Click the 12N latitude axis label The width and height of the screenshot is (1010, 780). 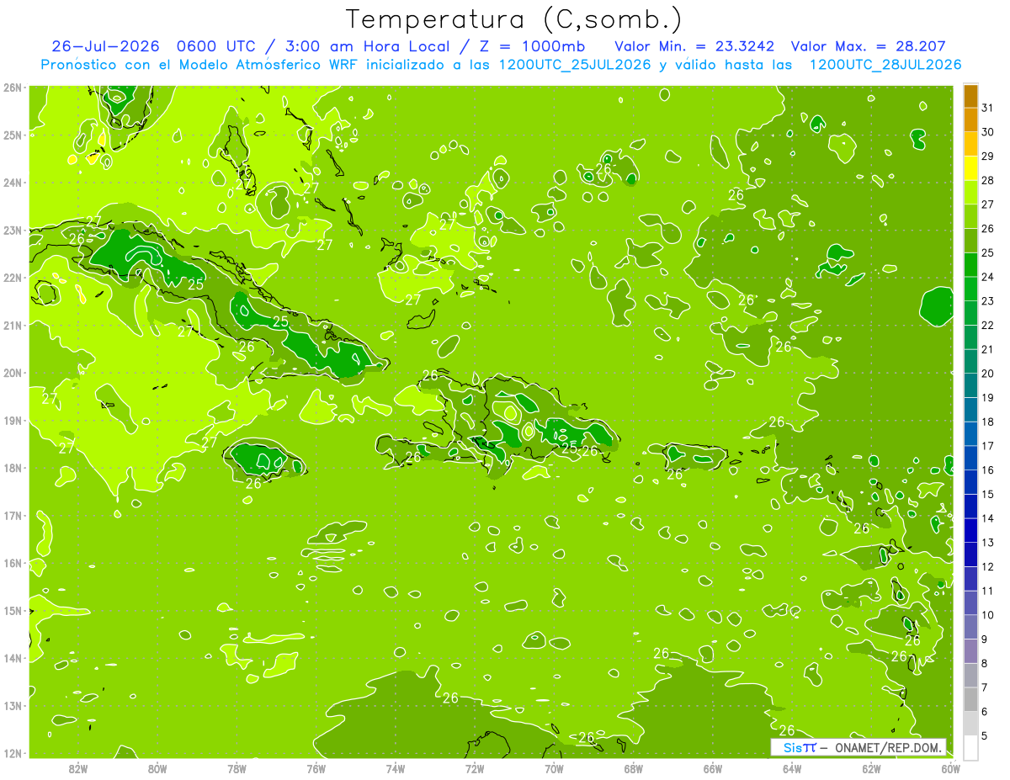pos(13,753)
